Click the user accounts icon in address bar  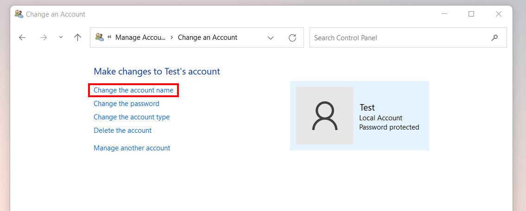pos(99,37)
